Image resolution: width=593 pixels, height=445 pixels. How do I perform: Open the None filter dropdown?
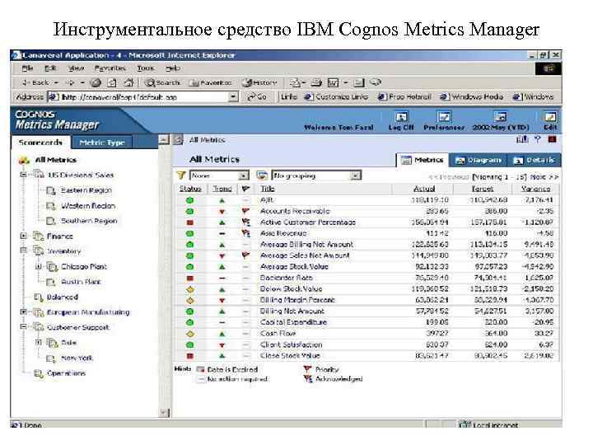click(244, 176)
